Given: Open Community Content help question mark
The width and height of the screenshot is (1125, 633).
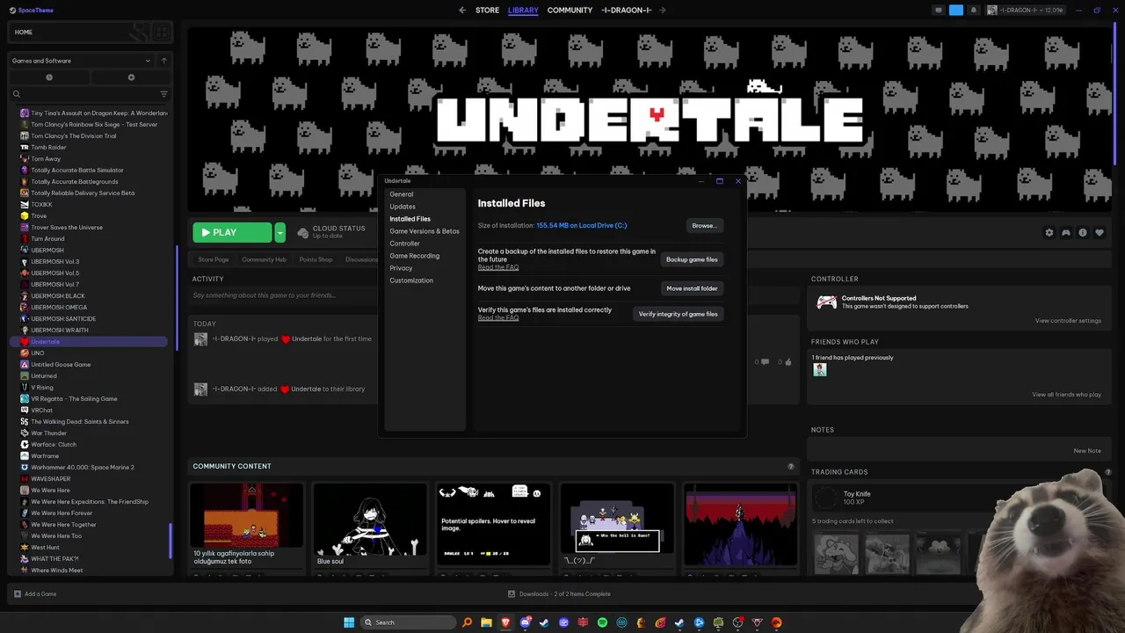Looking at the screenshot, I should (x=790, y=467).
